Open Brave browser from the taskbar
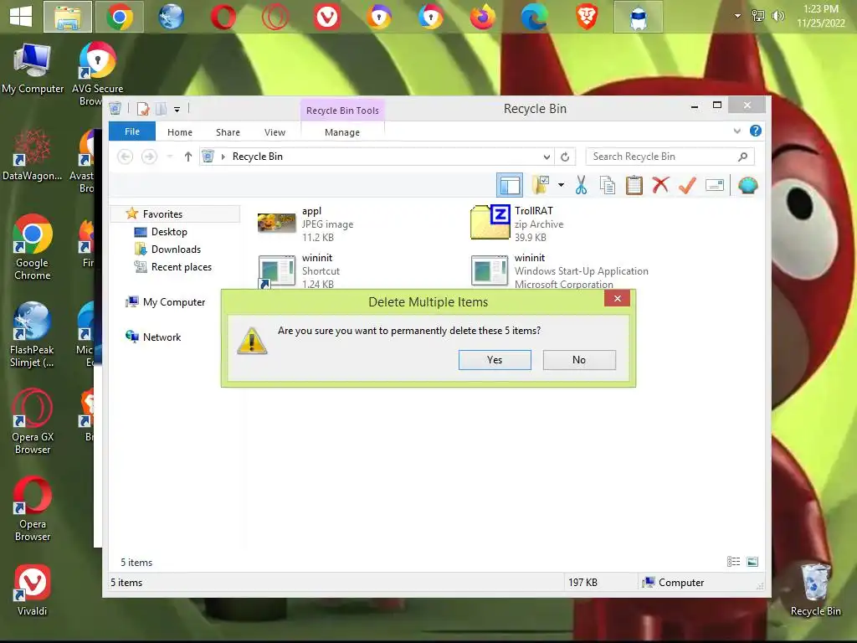Image resolution: width=857 pixels, height=643 pixels. click(587, 17)
